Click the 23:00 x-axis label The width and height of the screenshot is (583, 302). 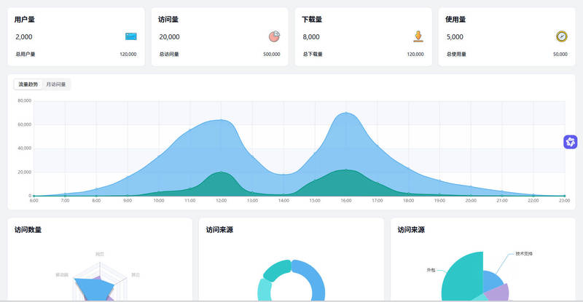pos(564,201)
